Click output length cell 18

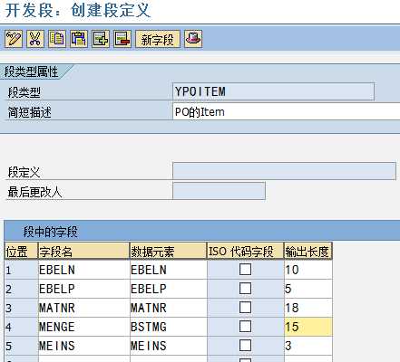[308, 308]
